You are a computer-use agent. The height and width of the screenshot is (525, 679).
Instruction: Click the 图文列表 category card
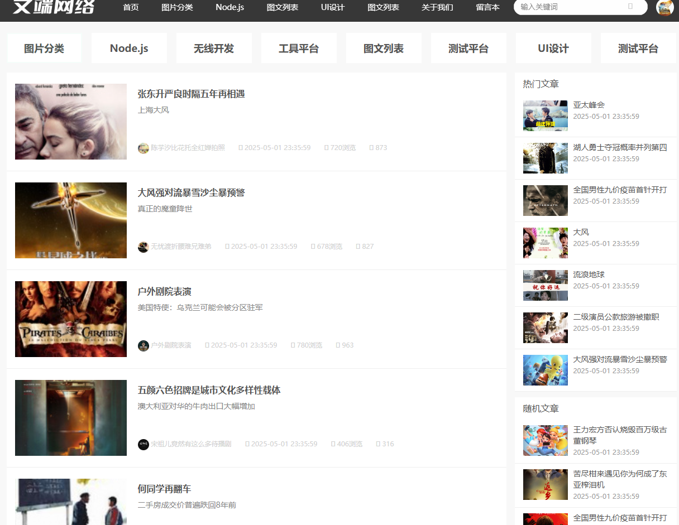point(384,49)
